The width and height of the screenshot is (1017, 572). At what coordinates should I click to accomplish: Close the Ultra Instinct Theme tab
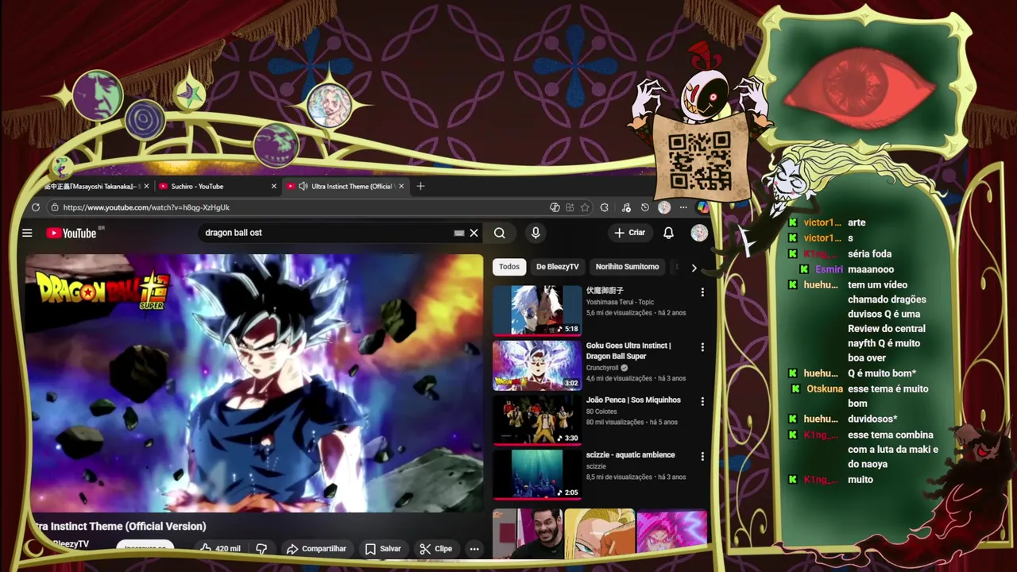click(401, 187)
